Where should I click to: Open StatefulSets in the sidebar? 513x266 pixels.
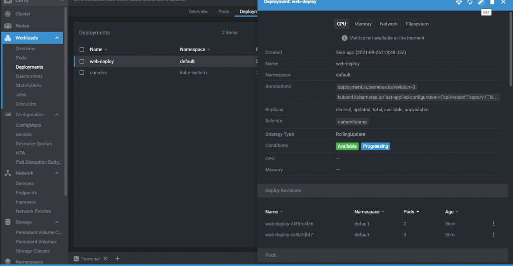coord(29,85)
